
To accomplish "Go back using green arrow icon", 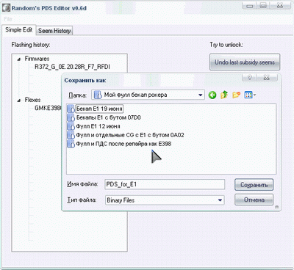I will point(212,95).
